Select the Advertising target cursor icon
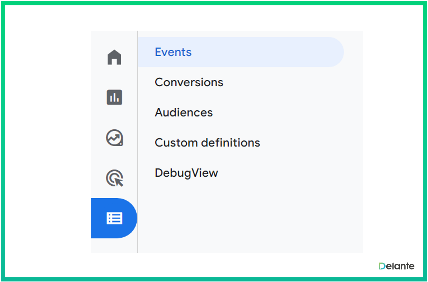The image size is (428, 282). (x=114, y=178)
